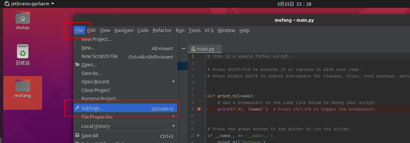Toggle the breakpoint on line 9
Screen dimensions: 410x143
199,109
